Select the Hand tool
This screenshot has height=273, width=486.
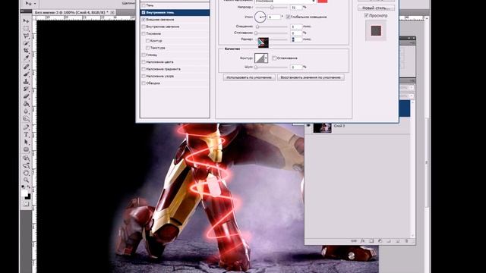[x=27, y=173]
